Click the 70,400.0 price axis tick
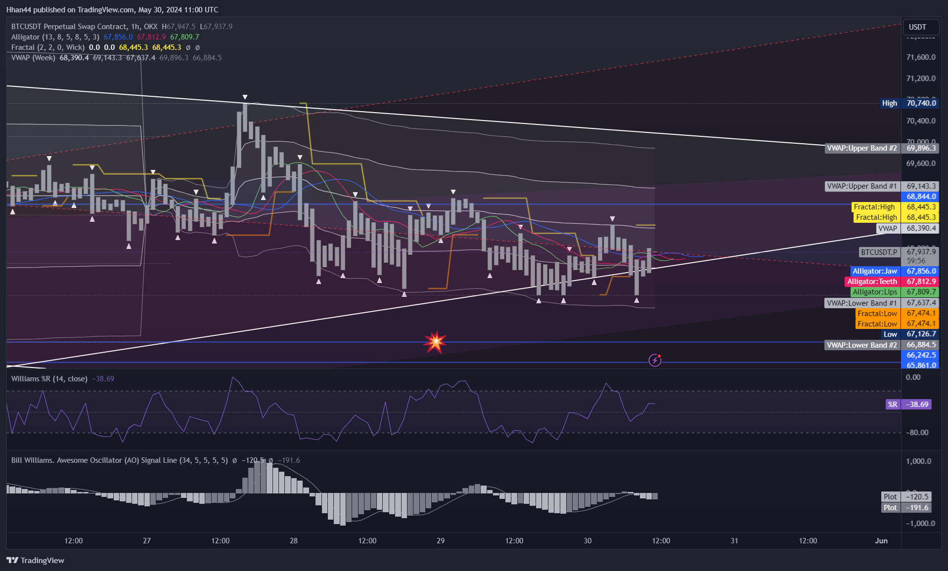 pyautogui.click(x=921, y=121)
